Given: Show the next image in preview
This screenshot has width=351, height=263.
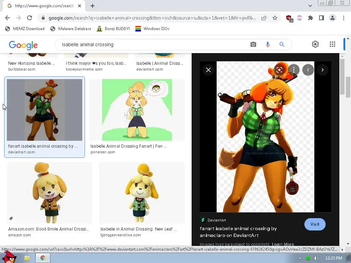Looking at the screenshot, I should tap(322, 70).
